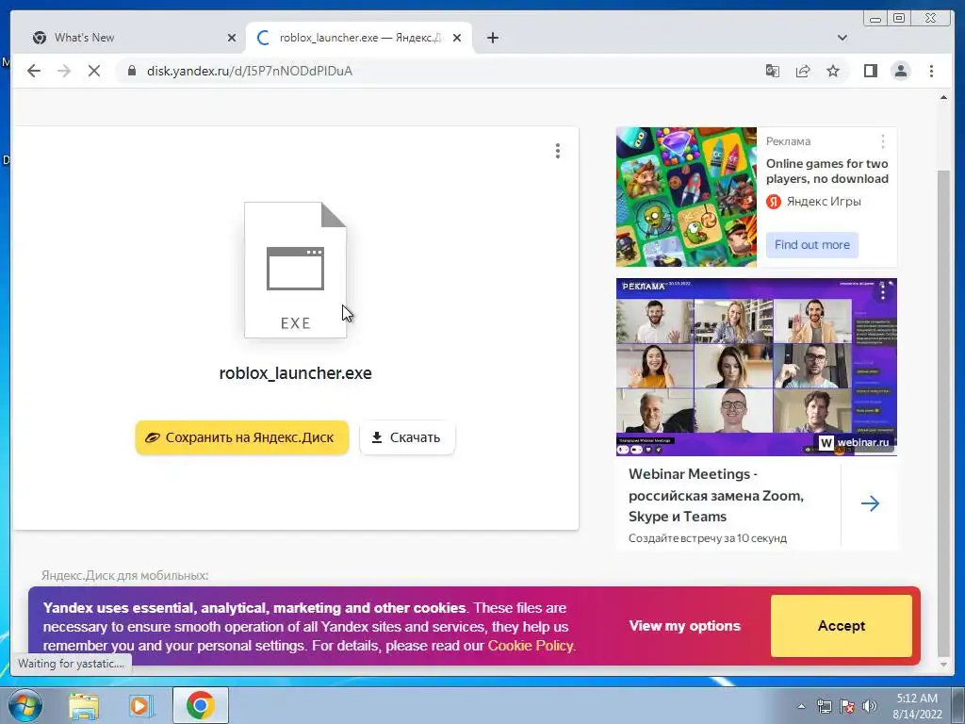Select the roblox_launcher.exe Yandex Disk tab
The image size is (965, 724).
[x=359, y=38]
